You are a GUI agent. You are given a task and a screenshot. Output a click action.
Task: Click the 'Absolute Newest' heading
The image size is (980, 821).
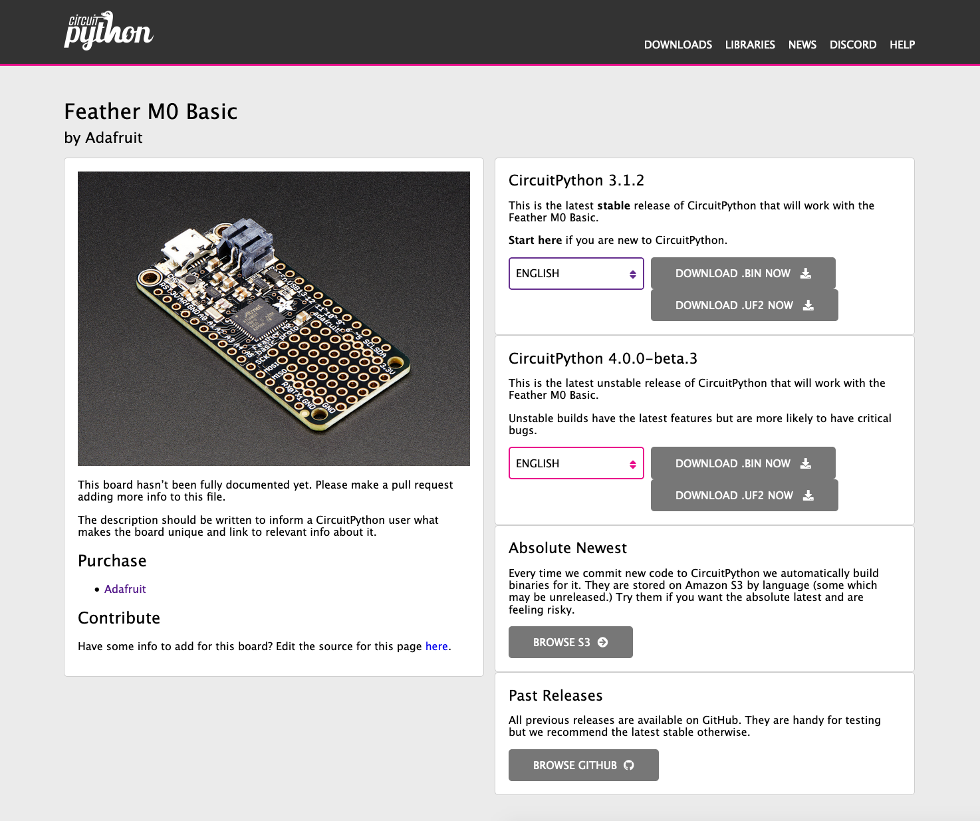click(x=568, y=548)
